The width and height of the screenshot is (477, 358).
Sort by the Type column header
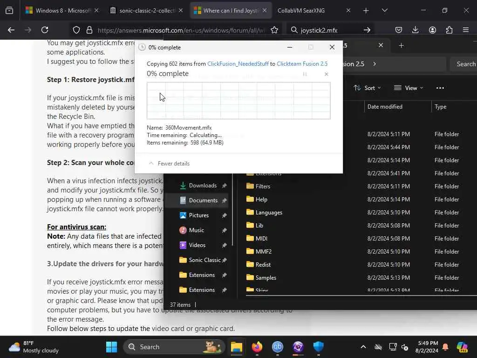(440, 107)
